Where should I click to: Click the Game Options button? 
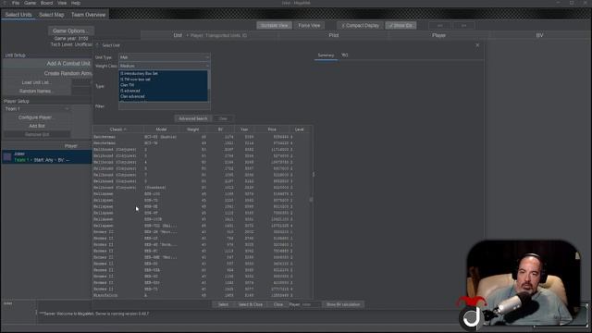[x=71, y=31]
